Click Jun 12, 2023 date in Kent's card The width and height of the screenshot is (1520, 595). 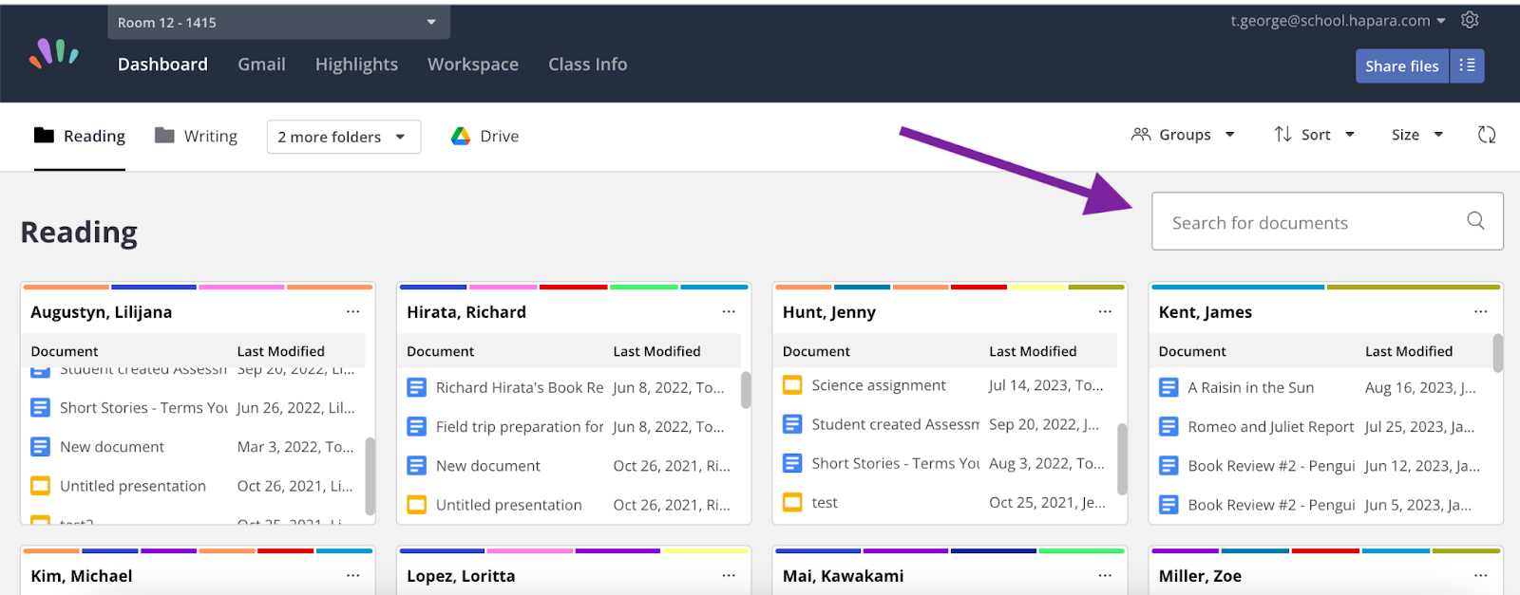(1422, 466)
